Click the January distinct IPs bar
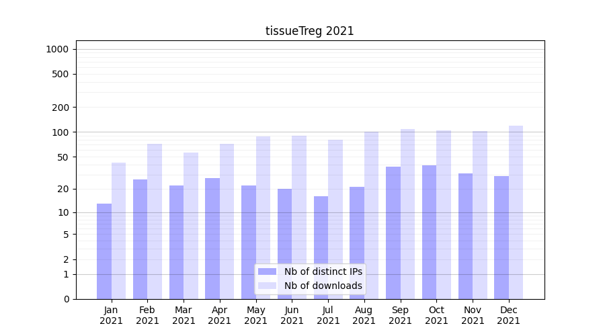Viewport: 605px width, 336px height. tap(104, 251)
